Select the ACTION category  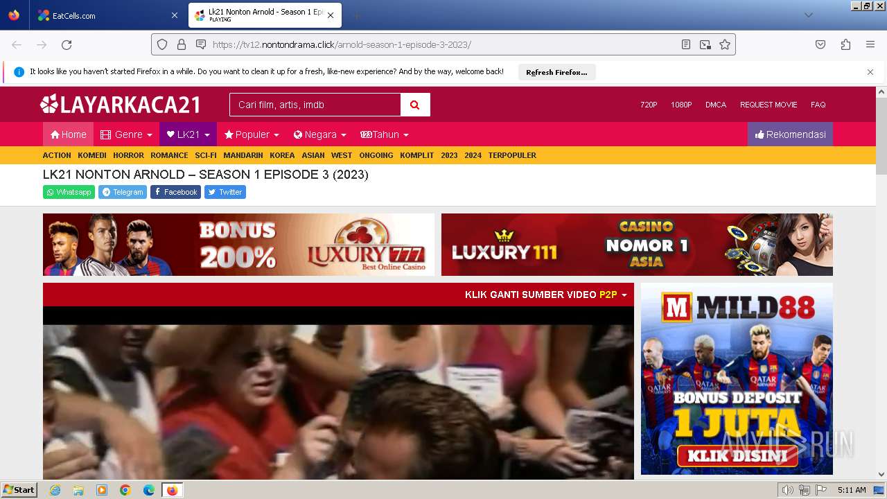[x=57, y=155]
